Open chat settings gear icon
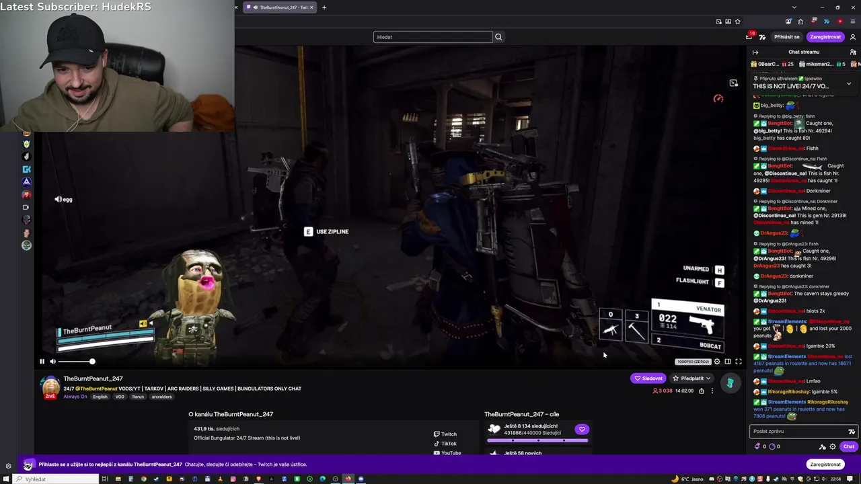 [x=833, y=446]
